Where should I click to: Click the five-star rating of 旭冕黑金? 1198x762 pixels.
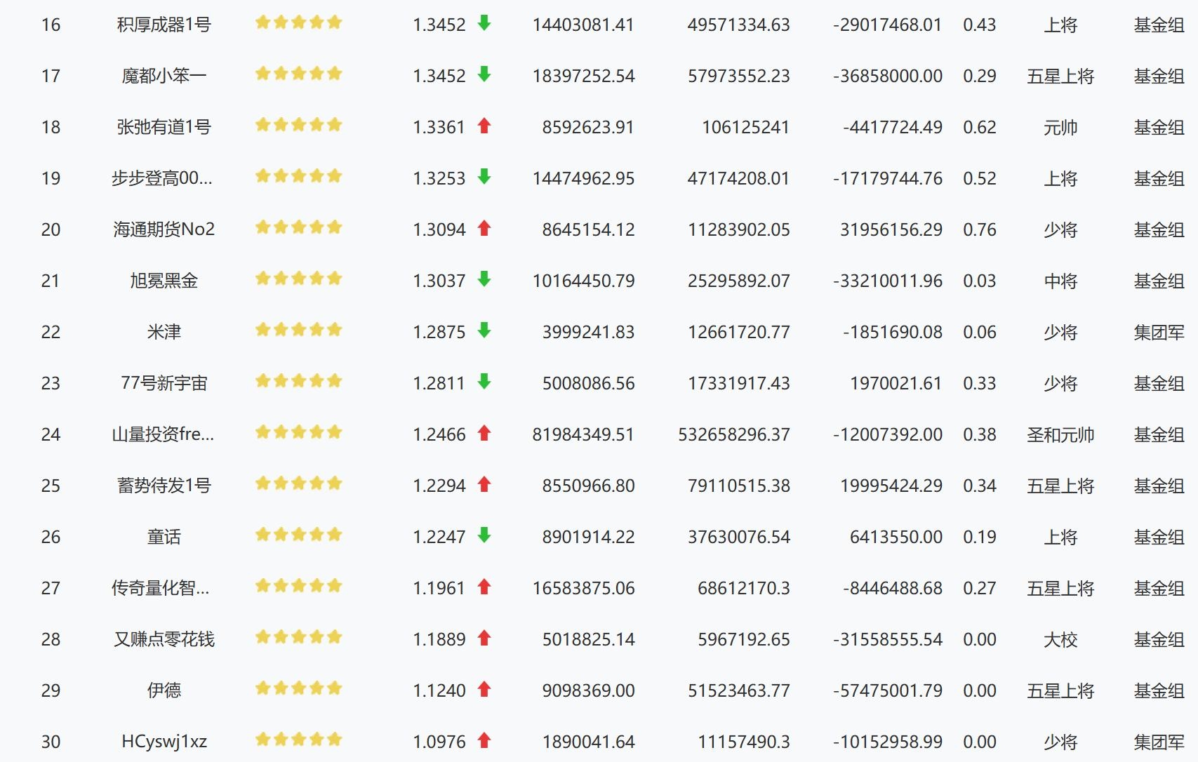298,279
